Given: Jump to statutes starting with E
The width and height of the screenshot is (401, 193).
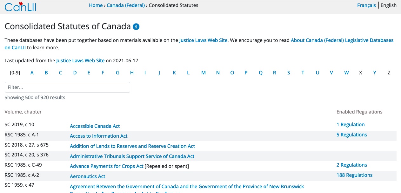Looking at the screenshot, I should coord(89,73).
